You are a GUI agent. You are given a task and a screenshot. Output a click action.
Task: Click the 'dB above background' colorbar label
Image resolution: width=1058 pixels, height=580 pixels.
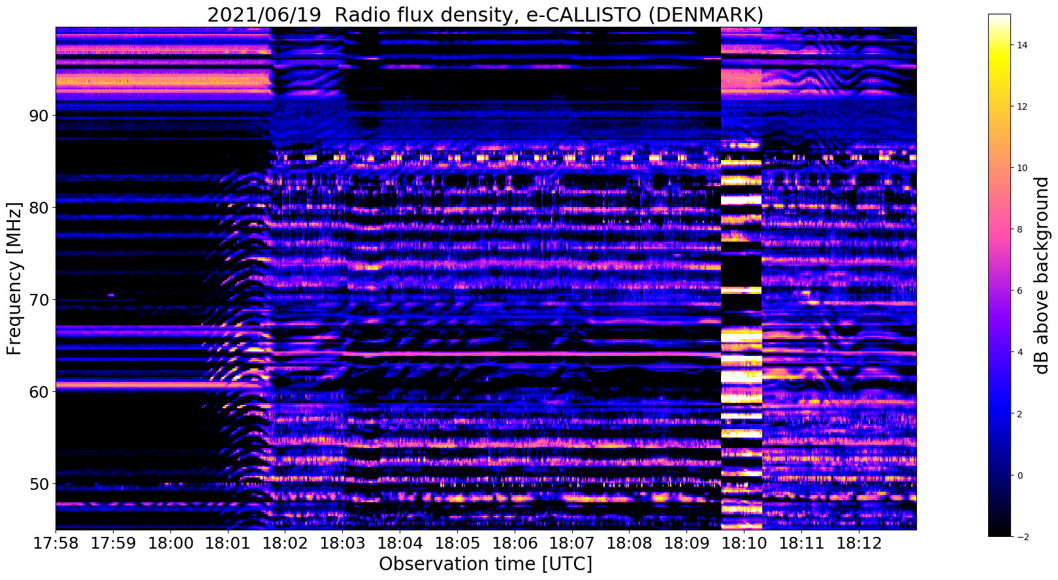pos(1041,275)
